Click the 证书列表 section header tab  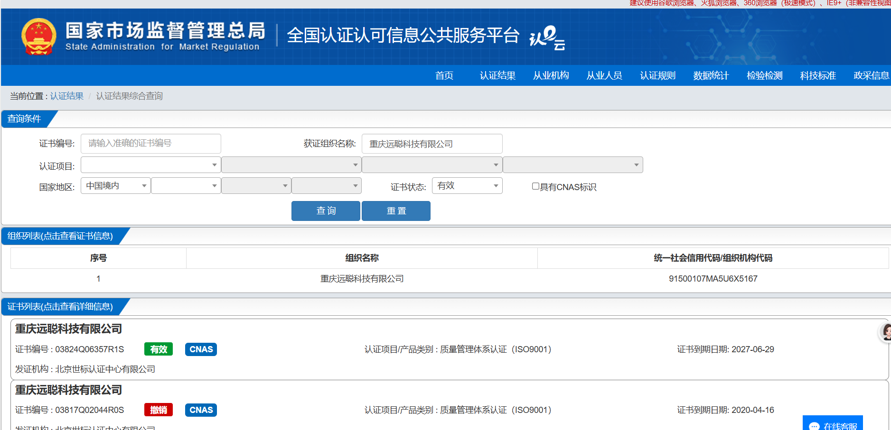pyautogui.click(x=65, y=307)
